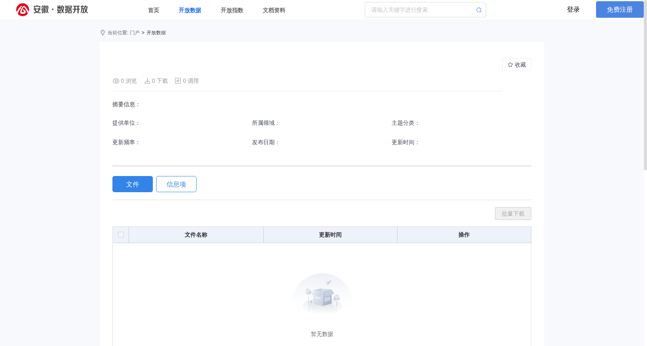647x346 pixels.
Task: Click the star icon in 收藏 button
Action: 510,65
